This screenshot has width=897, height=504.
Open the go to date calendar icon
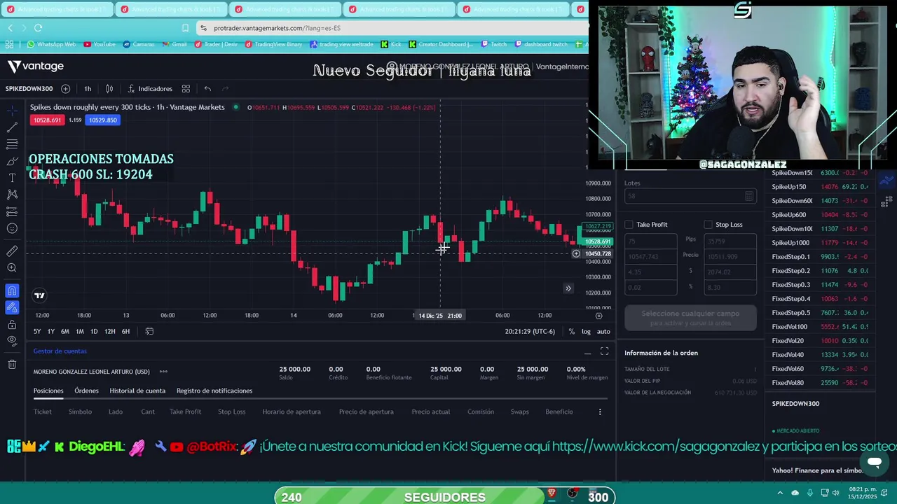pos(149,331)
